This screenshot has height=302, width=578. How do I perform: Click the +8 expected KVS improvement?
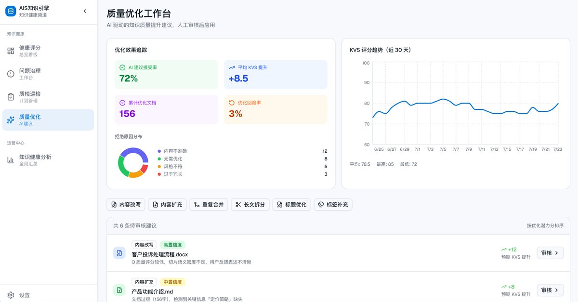click(508, 287)
